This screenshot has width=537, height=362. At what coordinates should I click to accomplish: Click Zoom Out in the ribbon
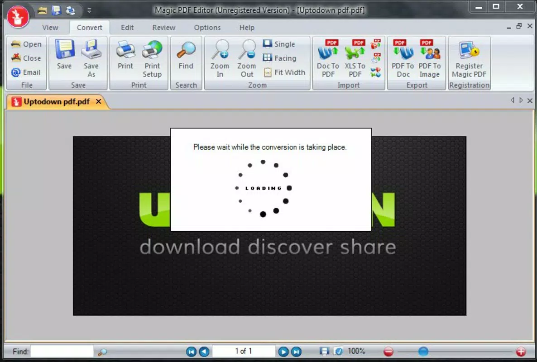coord(247,58)
